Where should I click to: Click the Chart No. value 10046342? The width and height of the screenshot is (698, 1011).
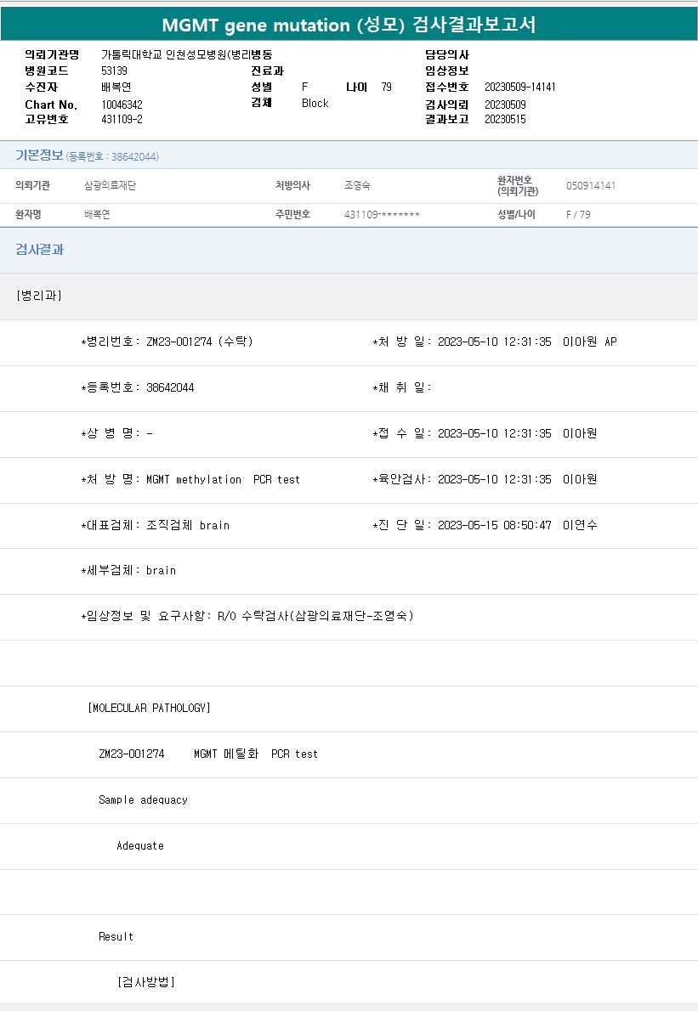(122, 104)
